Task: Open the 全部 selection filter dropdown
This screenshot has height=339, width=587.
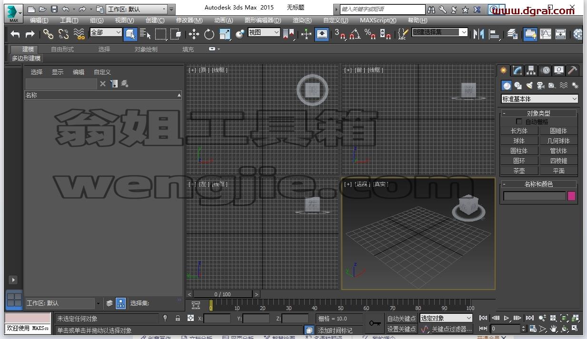Action: tap(106, 32)
